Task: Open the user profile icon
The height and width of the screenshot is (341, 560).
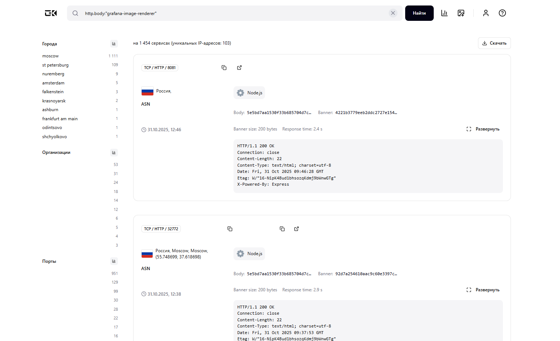Action: point(486,13)
